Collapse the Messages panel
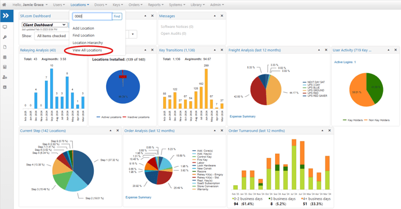Viewport: 401px width, 209px height. 215,16
